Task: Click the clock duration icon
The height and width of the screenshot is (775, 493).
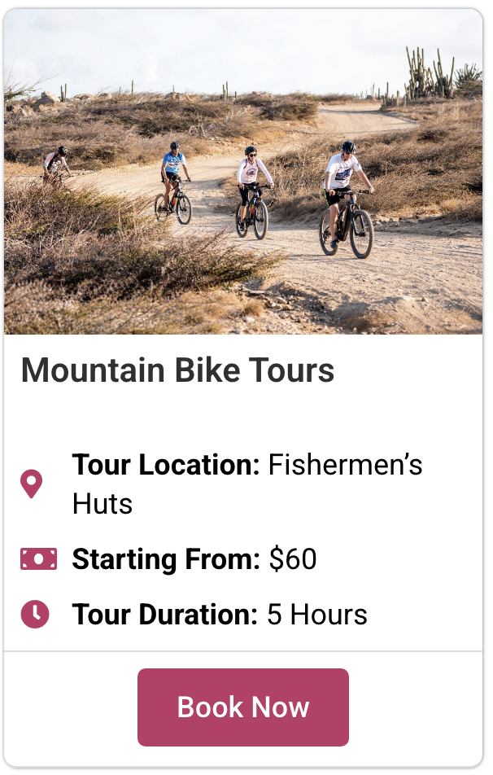Action: point(35,614)
